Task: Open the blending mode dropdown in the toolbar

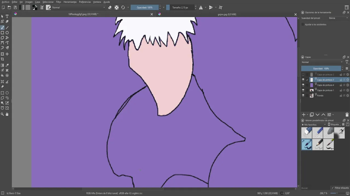Action: [78, 8]
